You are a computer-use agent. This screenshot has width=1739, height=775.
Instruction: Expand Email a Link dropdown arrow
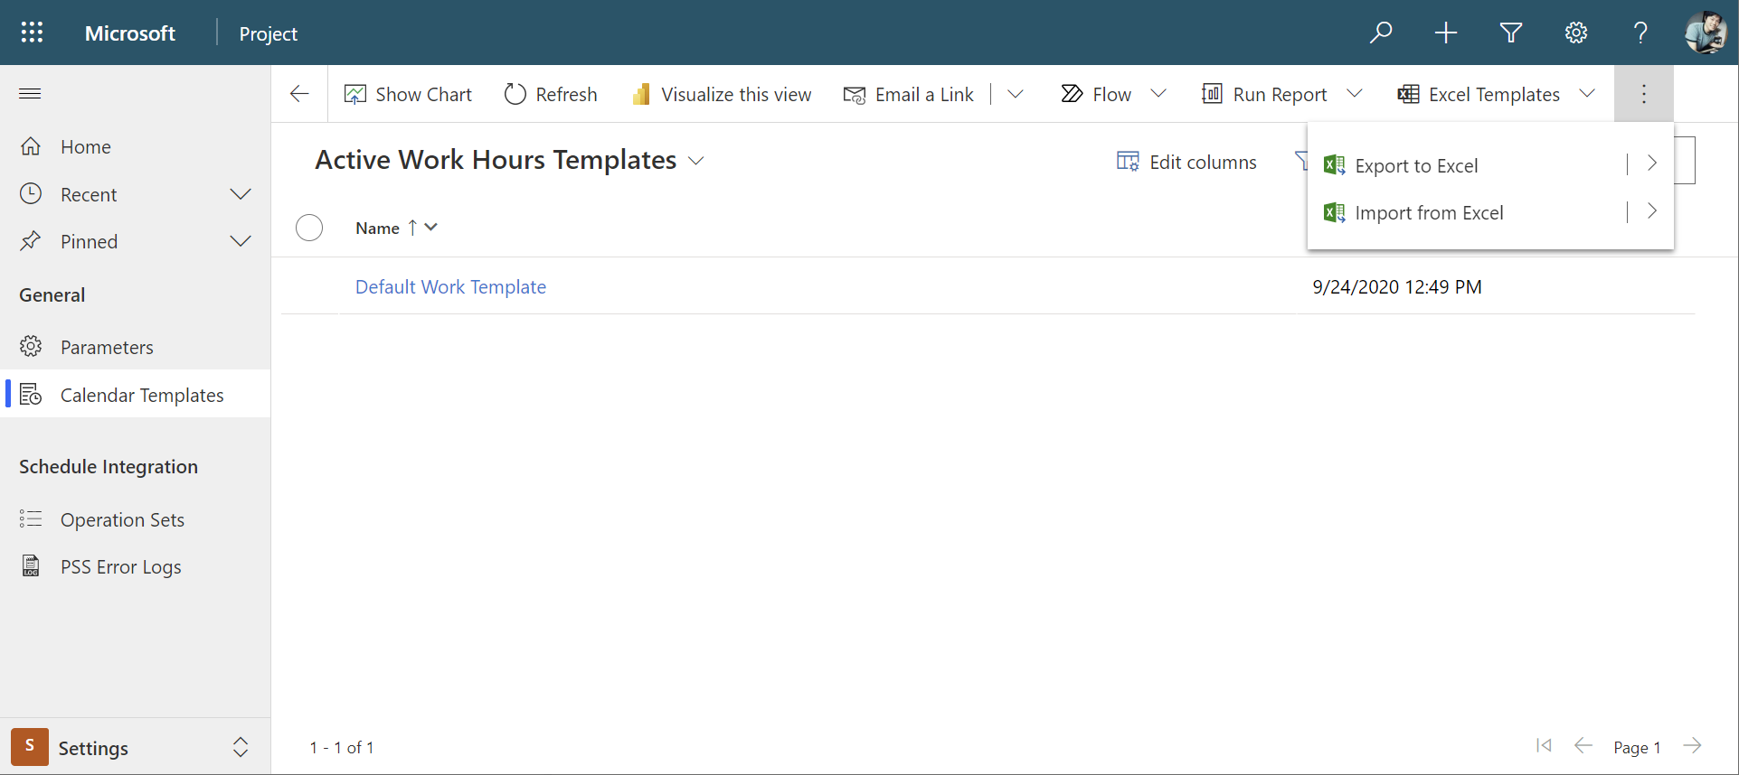click(x=1016, y=94)
